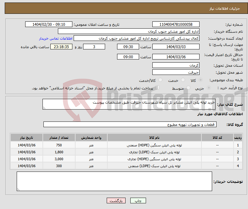248x209 pixels.
Task: Click the price validity date 1404/03/06 field
Action: 176,57
